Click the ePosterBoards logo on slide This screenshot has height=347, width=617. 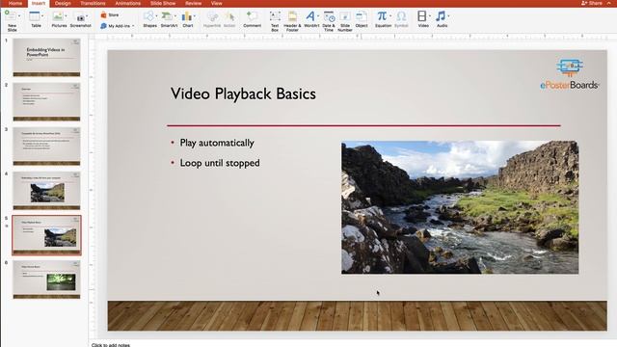pyautogui.click(x=570, y=74)
